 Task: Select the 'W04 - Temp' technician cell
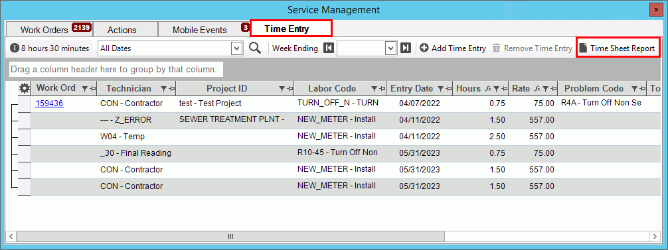click(x=136, y=137)
